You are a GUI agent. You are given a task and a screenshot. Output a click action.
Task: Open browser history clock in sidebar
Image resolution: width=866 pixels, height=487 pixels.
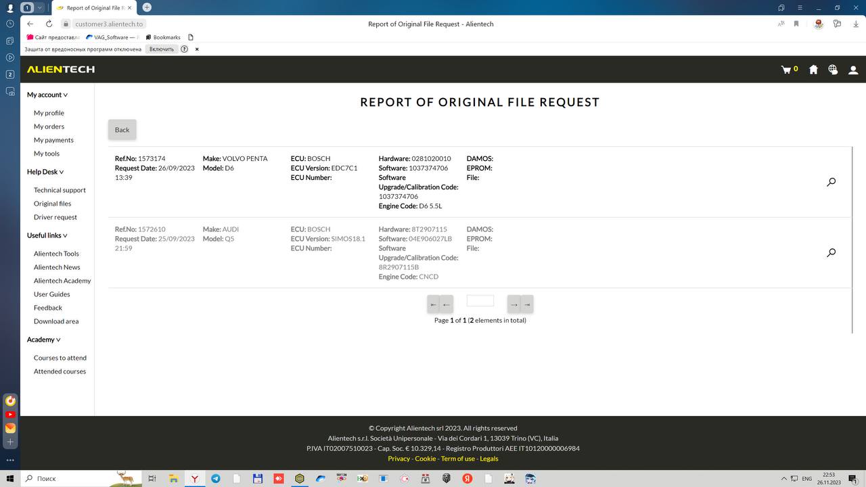10,24
